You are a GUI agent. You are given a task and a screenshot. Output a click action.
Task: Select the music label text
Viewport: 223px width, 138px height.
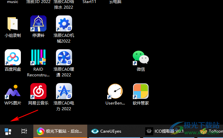[x=13, y=2]
